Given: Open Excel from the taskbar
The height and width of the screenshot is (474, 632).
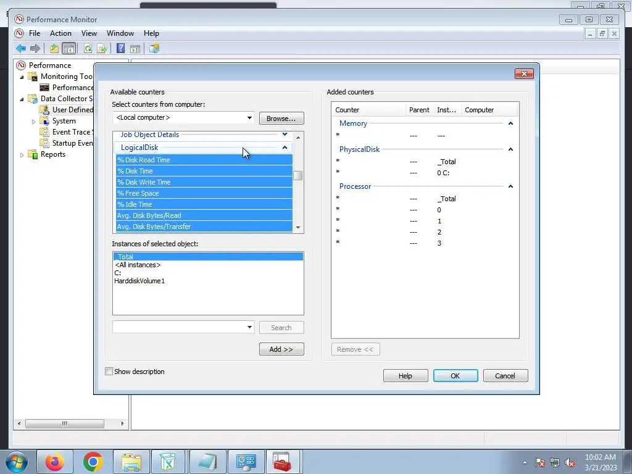Looking at the screenshot, I should (169, 462).
